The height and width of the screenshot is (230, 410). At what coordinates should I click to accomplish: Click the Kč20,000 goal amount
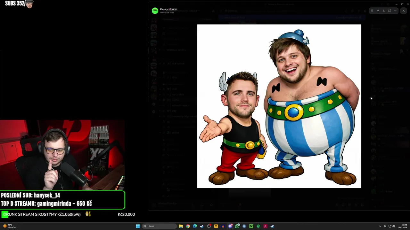(x=126, y=214)
